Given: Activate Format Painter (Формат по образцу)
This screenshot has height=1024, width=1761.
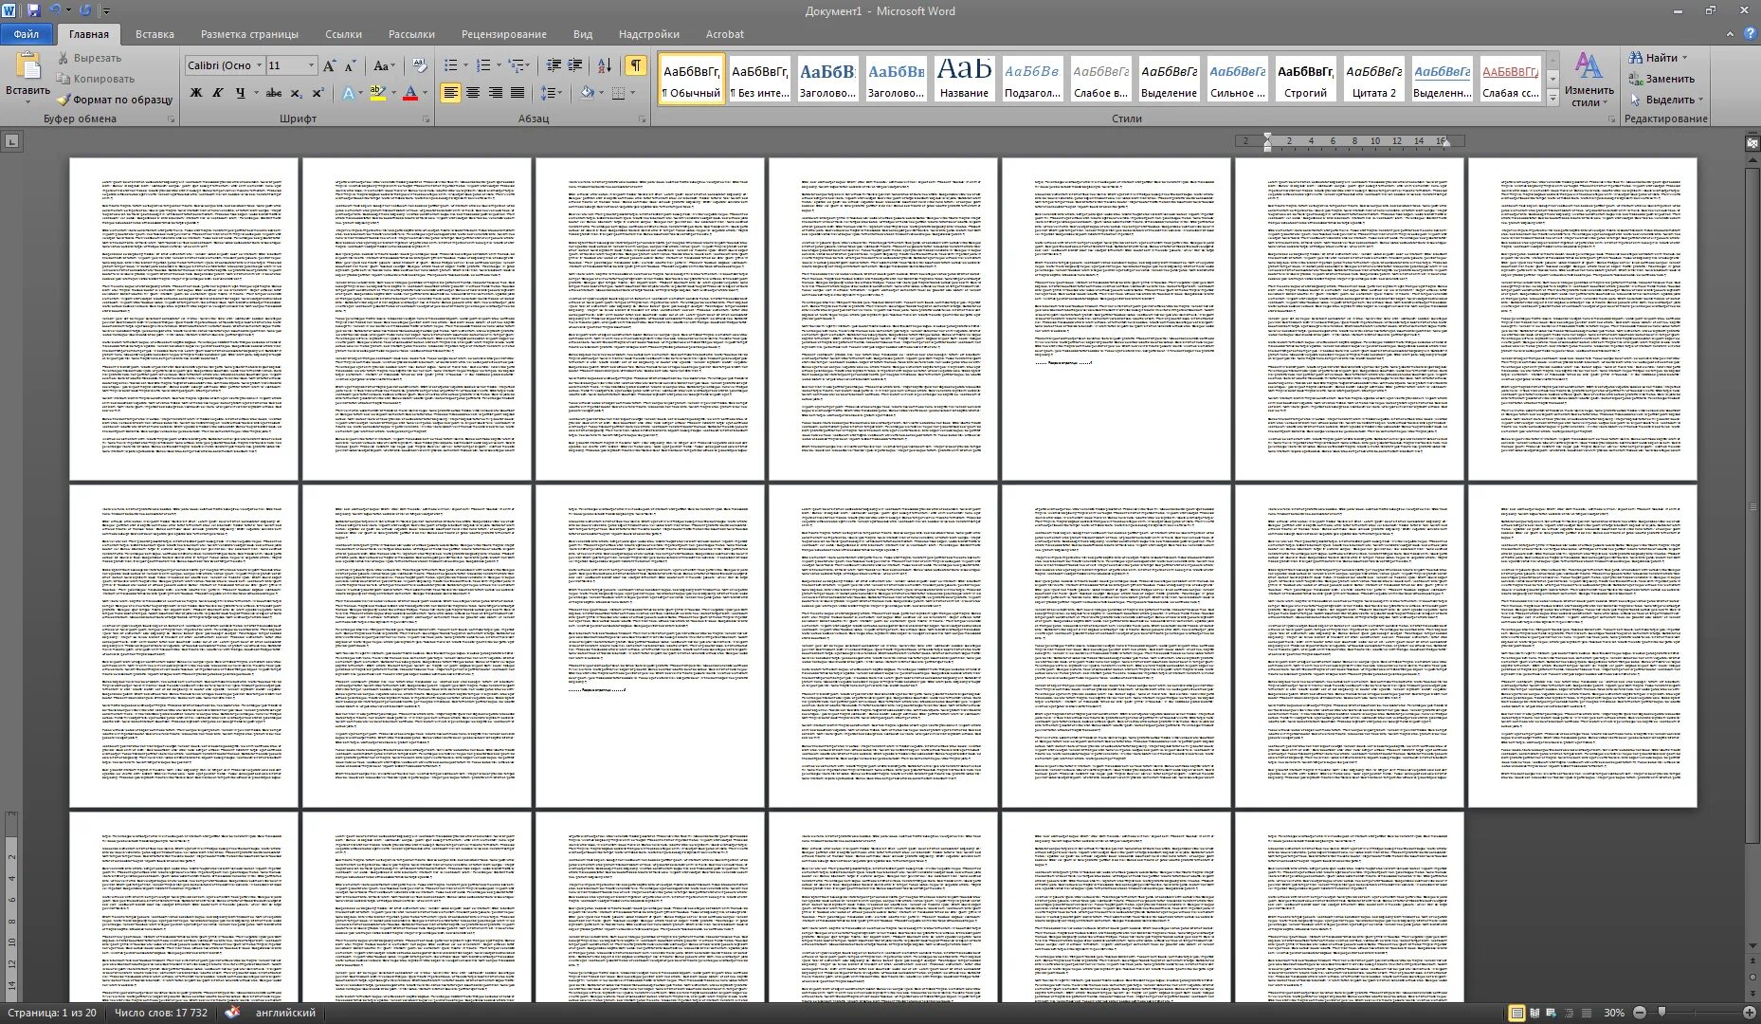Looking at the screenshot, I should pos(115,100).
